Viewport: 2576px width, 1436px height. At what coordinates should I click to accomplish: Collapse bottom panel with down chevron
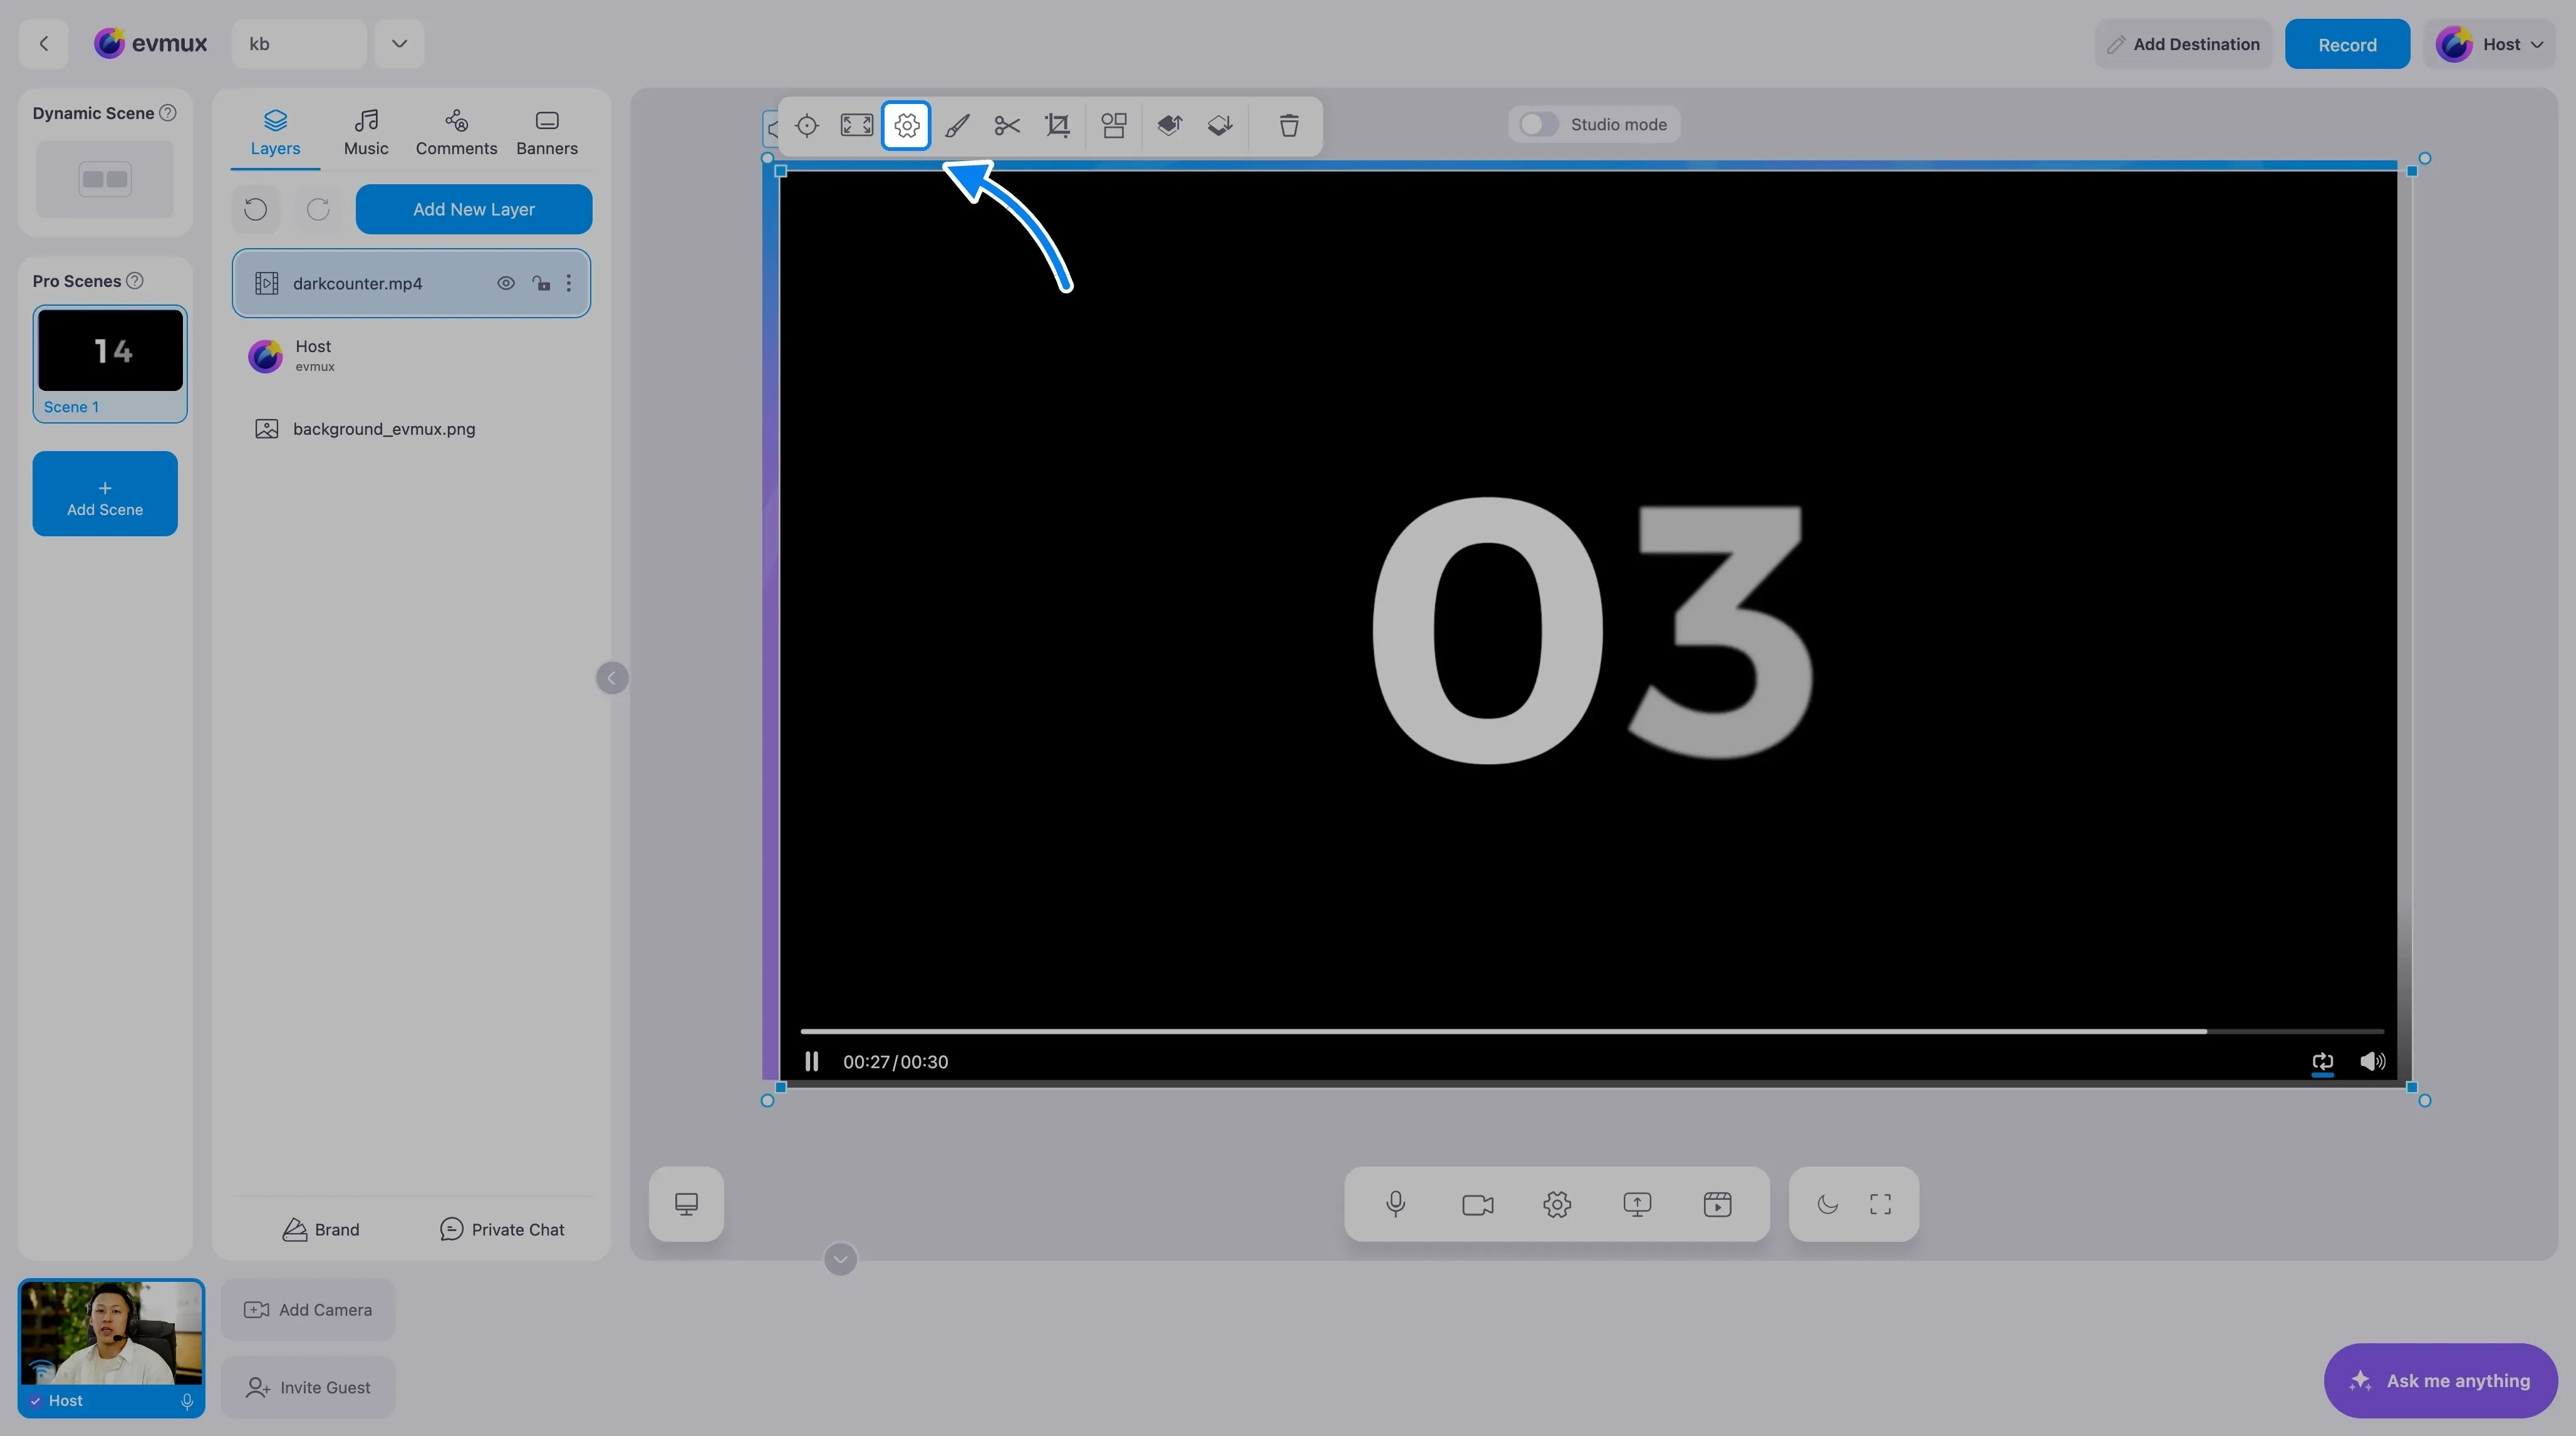840,1259
